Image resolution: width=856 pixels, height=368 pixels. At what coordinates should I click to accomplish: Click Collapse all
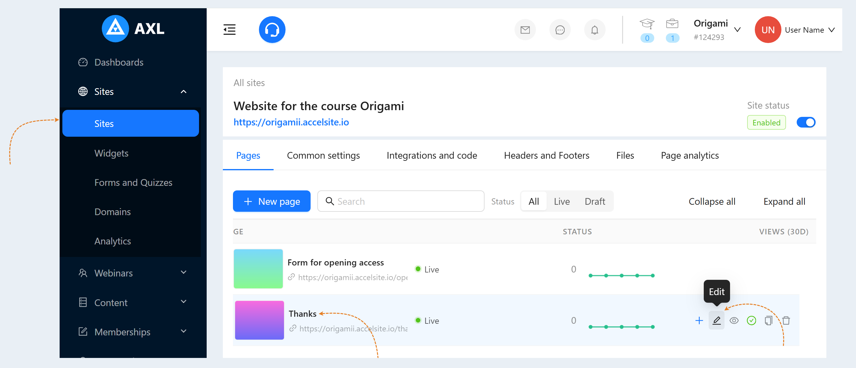[x=711, y=201]
